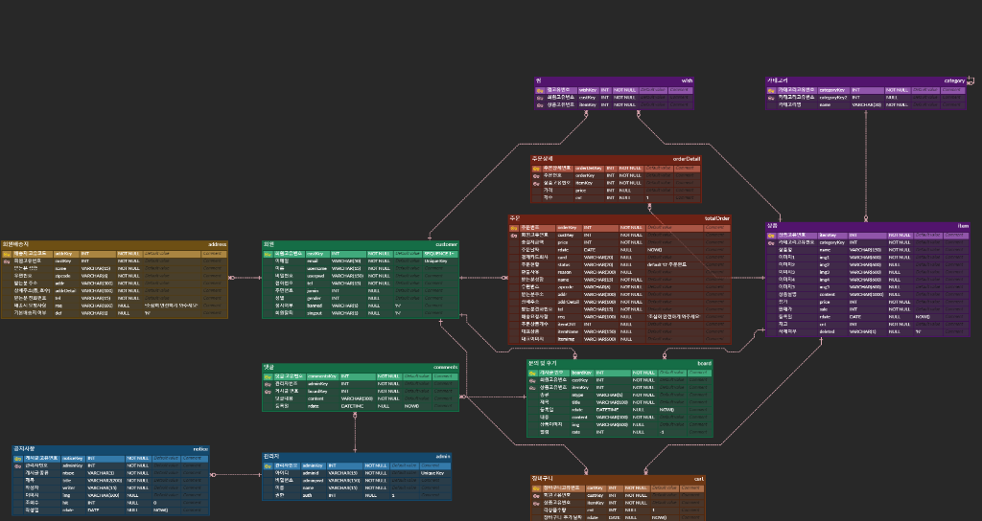
Task: Click the itemname column in totalOrder table
Action: (569, 332)
